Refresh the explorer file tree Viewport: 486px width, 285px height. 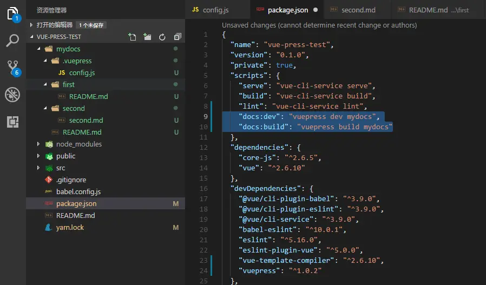pyautogui.click(x=162, y=37)
